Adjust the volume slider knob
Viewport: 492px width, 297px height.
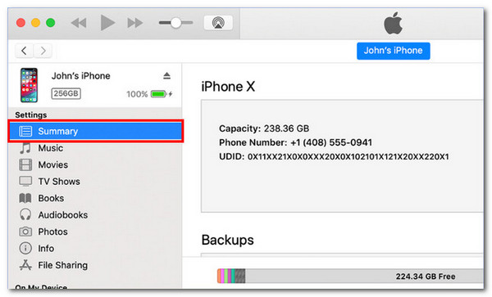coord(176,23)
